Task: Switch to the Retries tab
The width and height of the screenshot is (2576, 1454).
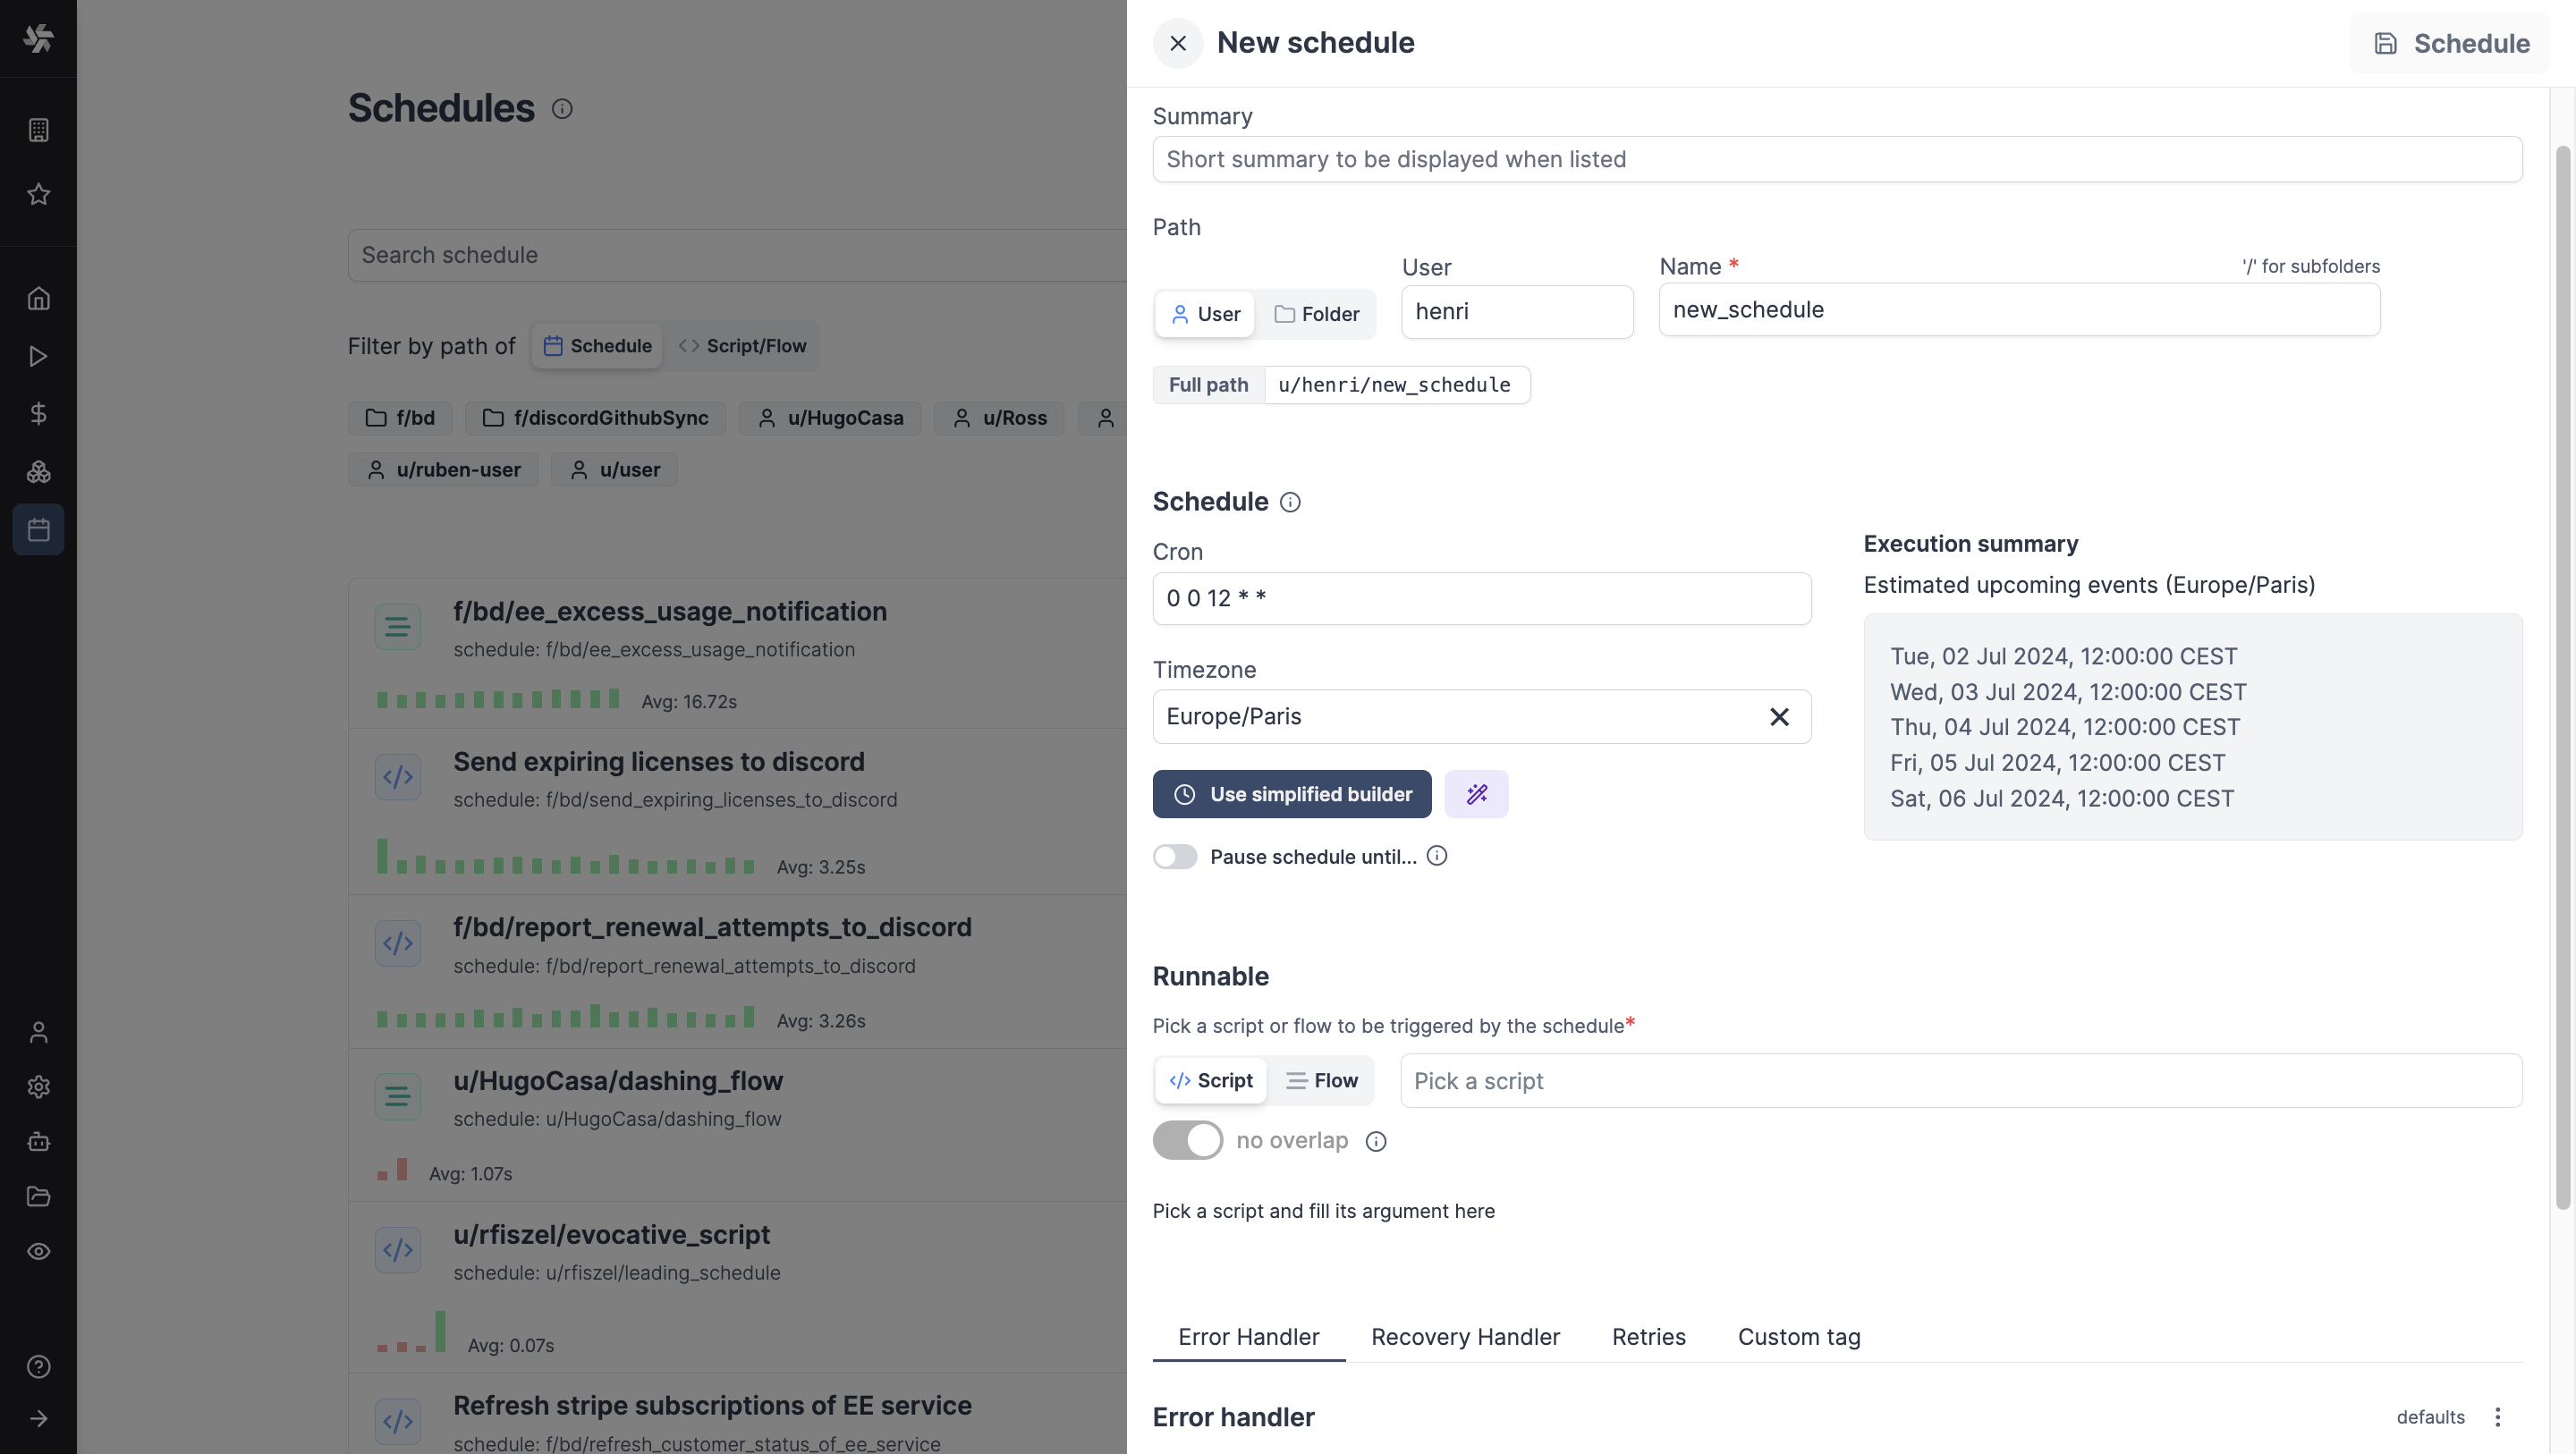Action: [x=1649, y=1335]
